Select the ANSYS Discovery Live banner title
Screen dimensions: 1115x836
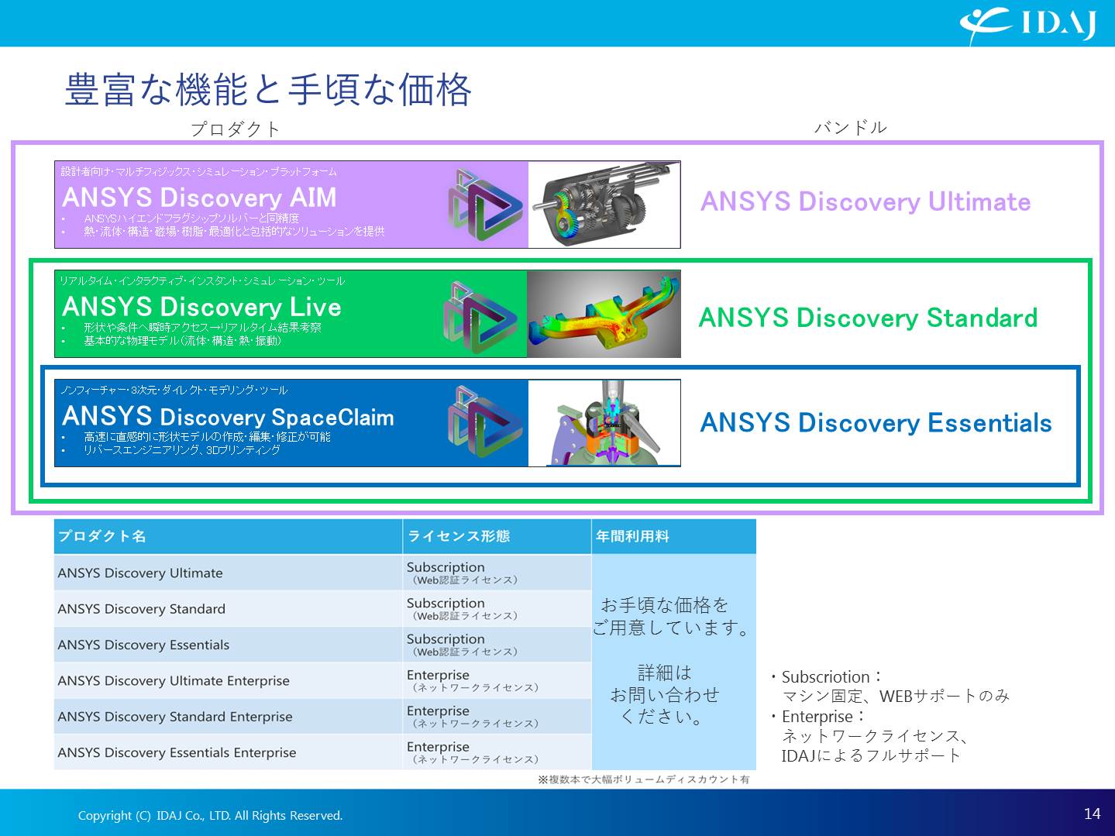(x=201, y=307)
